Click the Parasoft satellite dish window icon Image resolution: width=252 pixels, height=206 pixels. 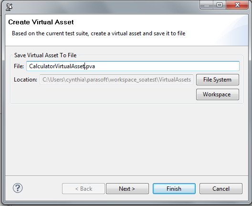click(x=9, y=7)
